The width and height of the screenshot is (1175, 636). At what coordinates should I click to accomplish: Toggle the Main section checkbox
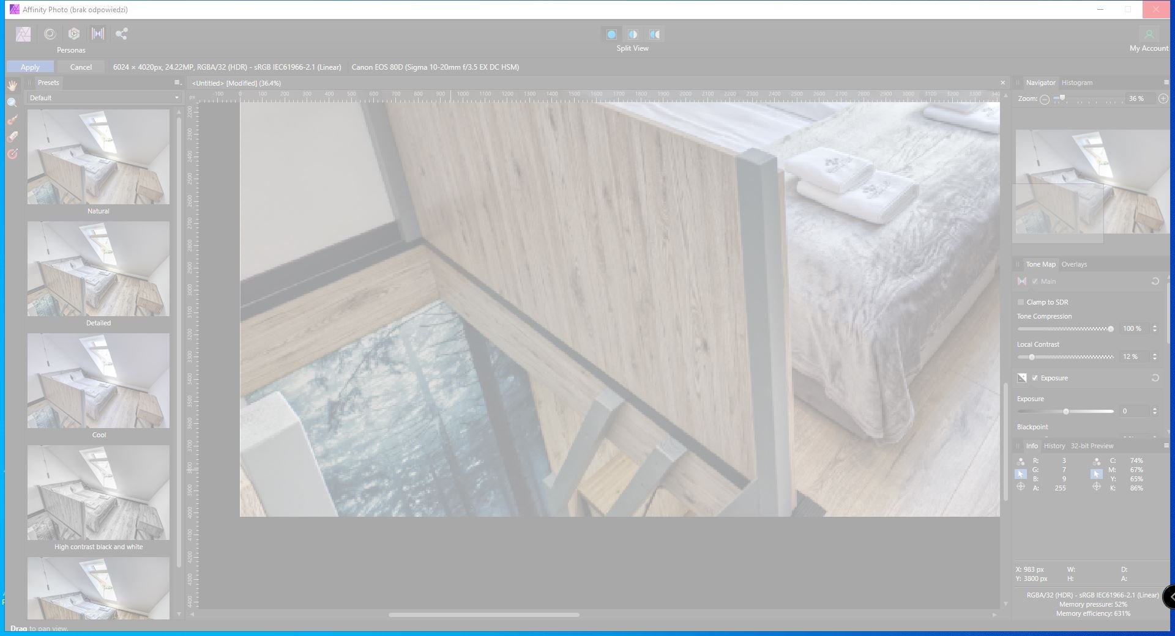[1035, 281]
